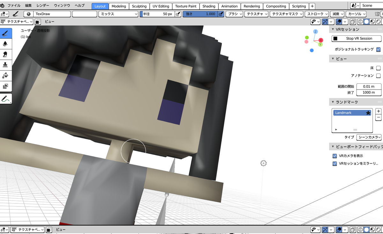
Task: Open the レンダー menu
Action: [43, 6]
